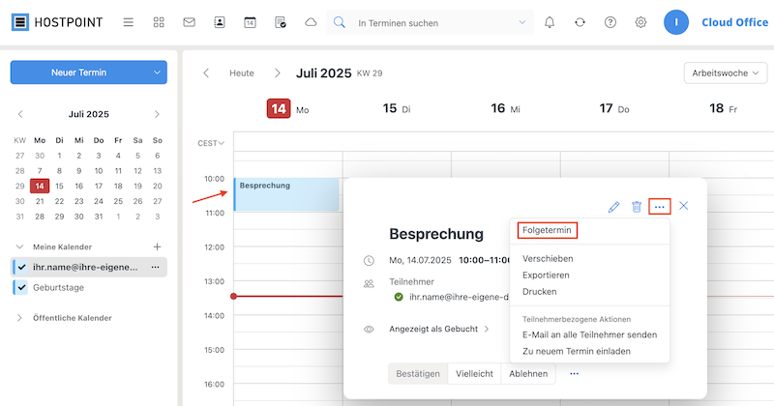Expand Angezeigt als Gebucht chevron

[x=487, y=329]
